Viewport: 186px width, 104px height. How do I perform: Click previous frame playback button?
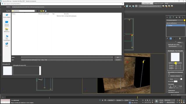[x=145, y=100]
